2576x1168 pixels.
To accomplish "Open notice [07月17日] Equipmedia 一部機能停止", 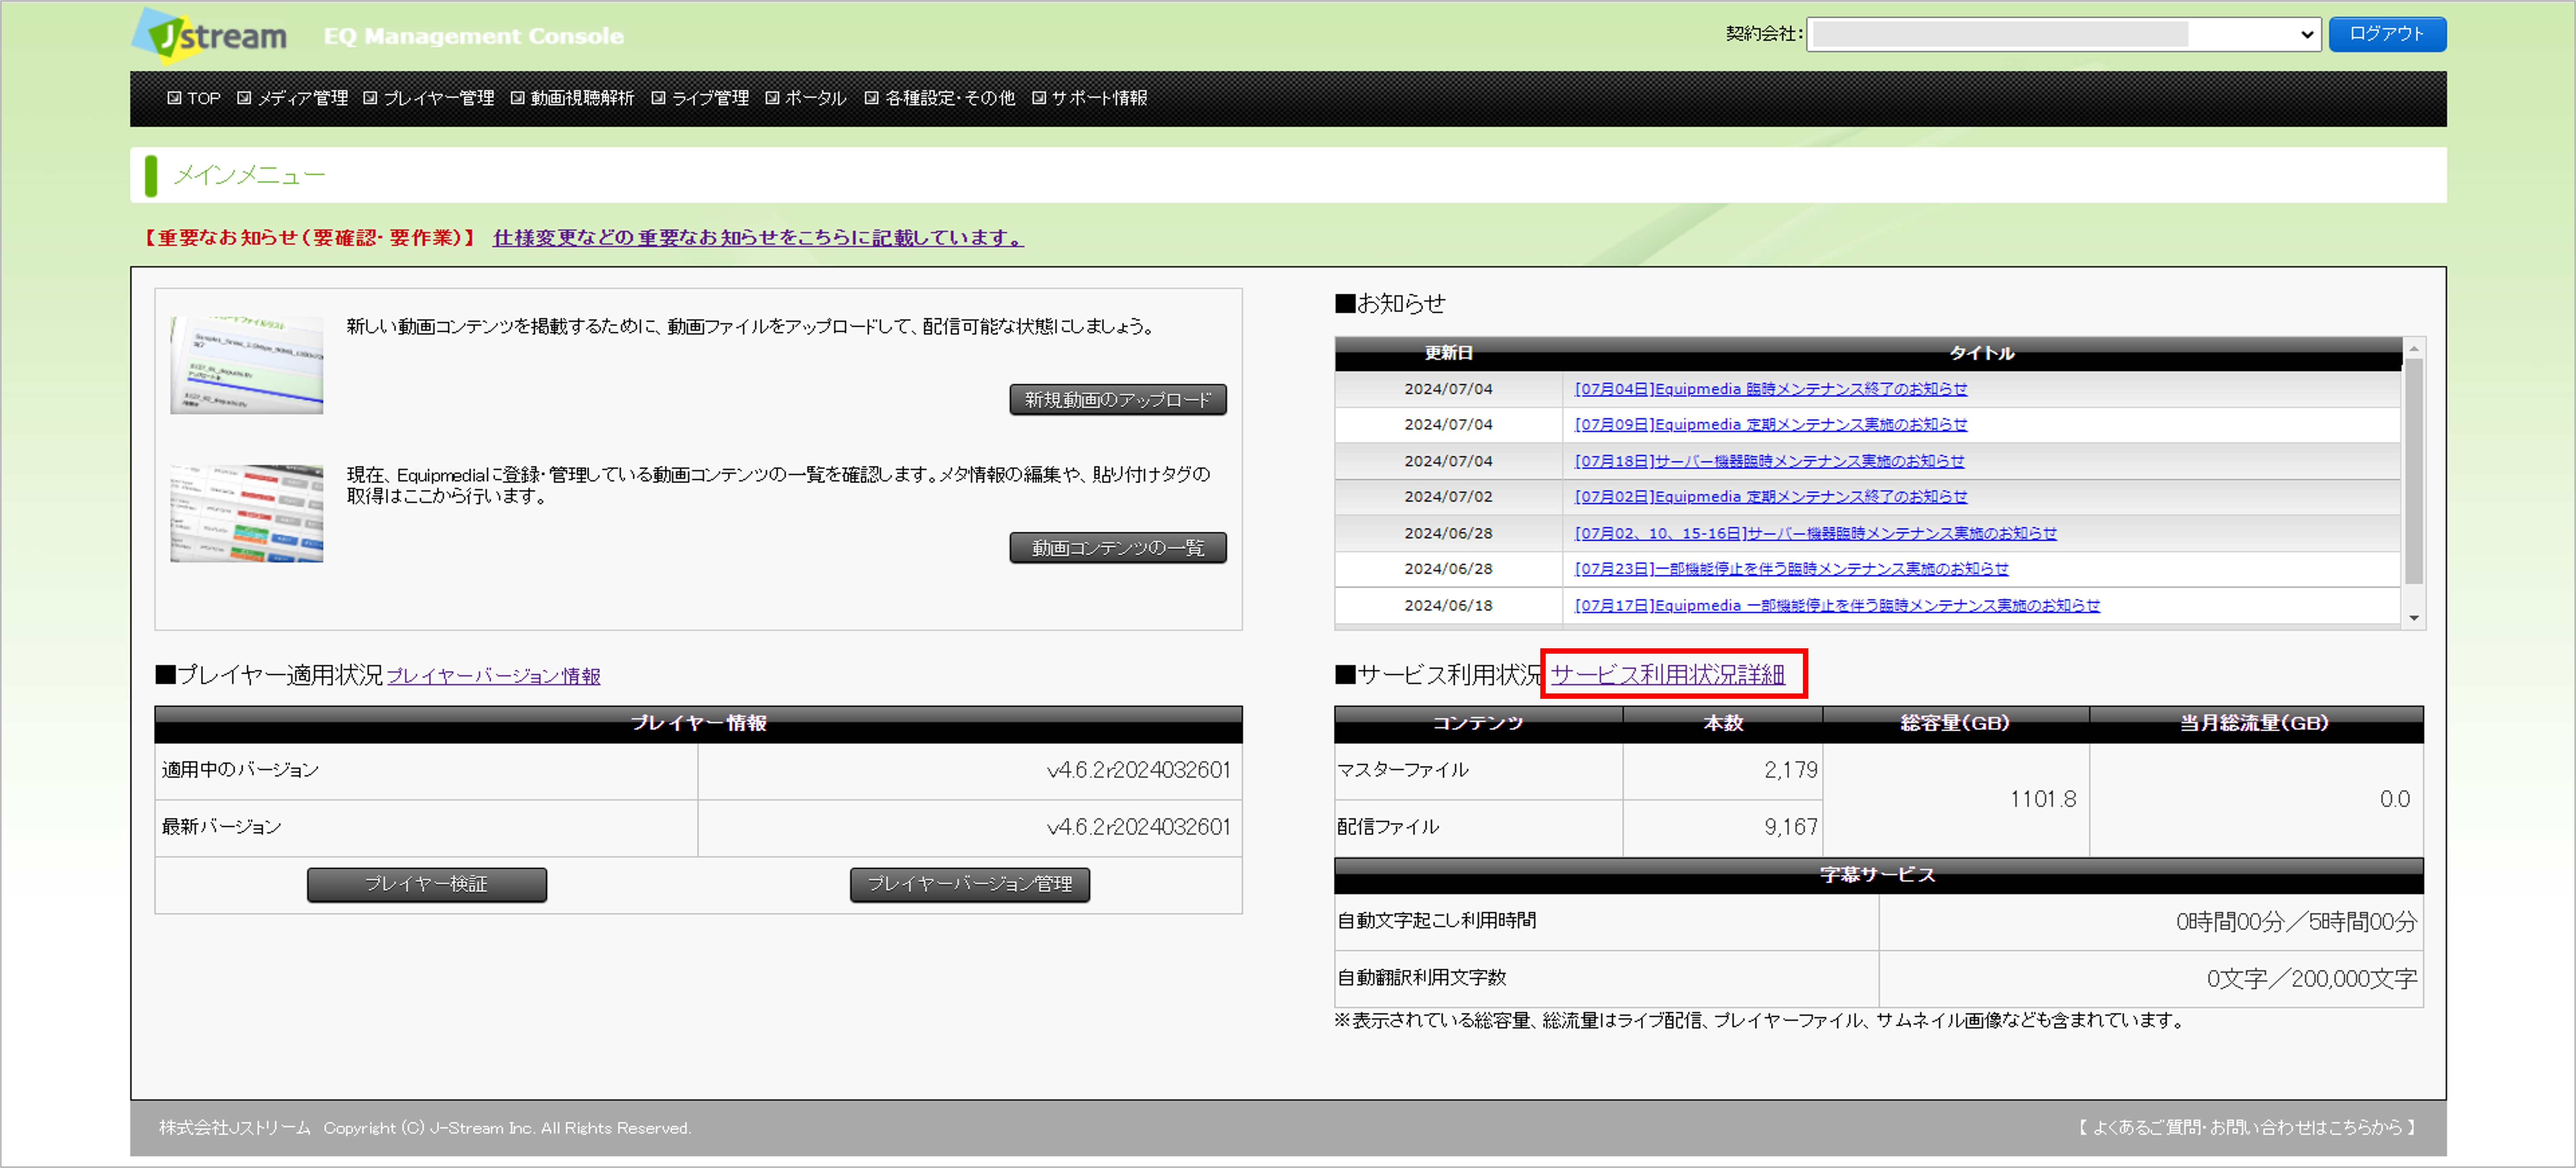I will point(1837,605).
